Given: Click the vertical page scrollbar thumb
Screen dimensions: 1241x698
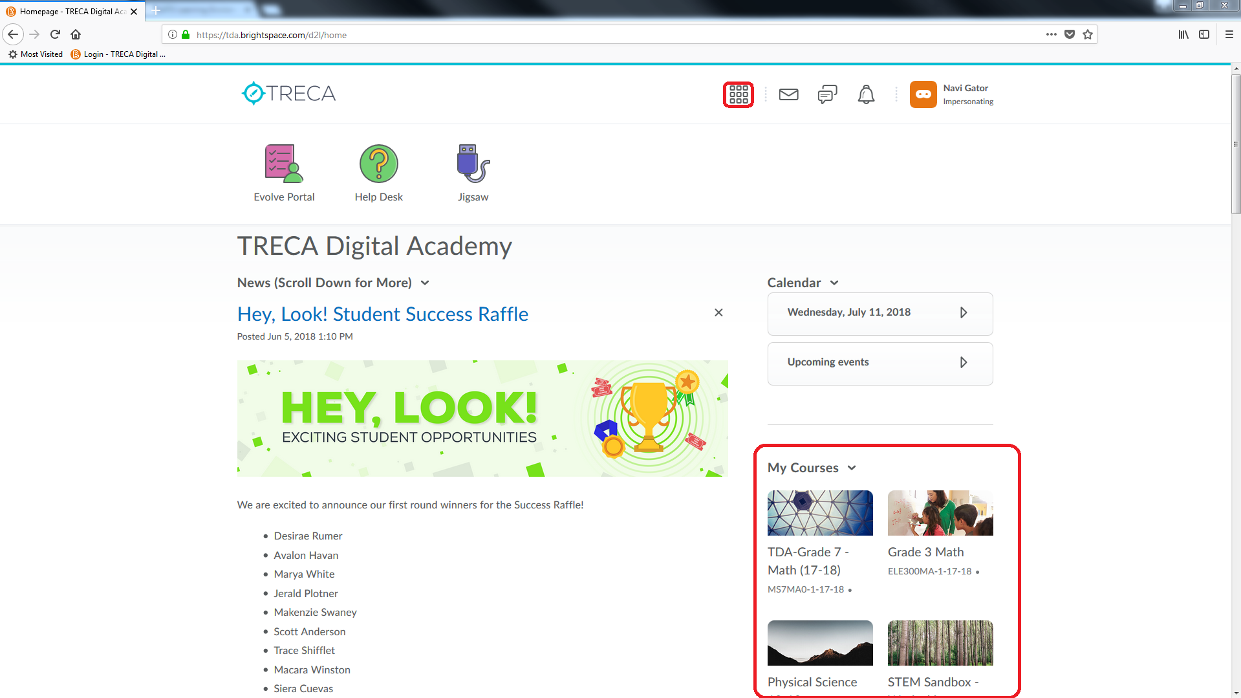Looking at the screenshot, I should (1236, 144).
